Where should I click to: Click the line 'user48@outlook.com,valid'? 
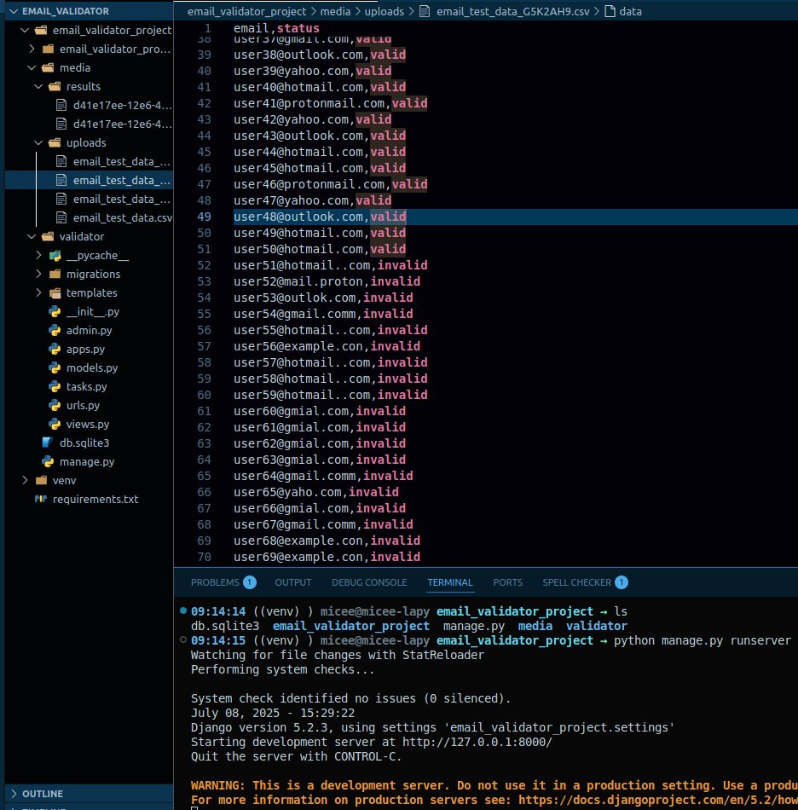[x=320, y=217]
